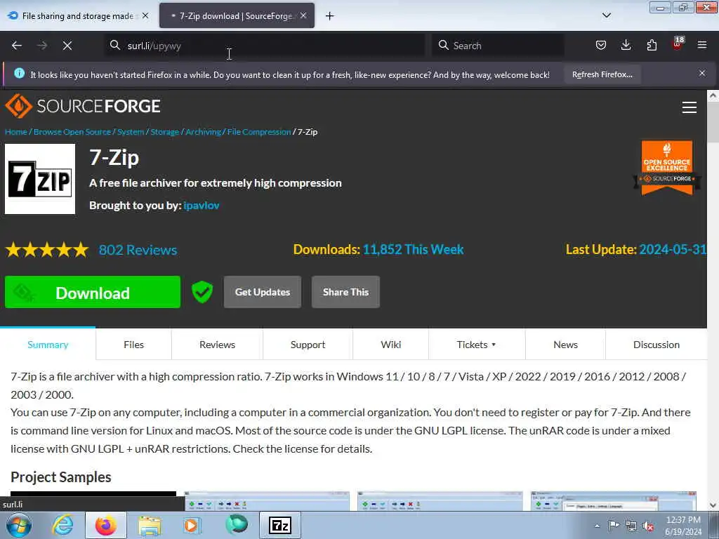719x539 pixels.
Task: Dismiss the Firefox refresh notification bar
Action: pos(702,73)
